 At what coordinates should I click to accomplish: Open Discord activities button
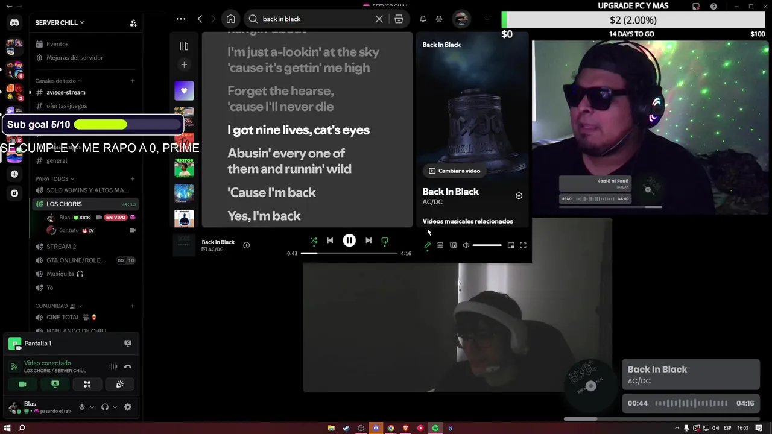tap(87, 384)
